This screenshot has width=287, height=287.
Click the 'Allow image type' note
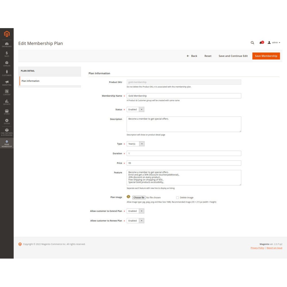point(171,202)
